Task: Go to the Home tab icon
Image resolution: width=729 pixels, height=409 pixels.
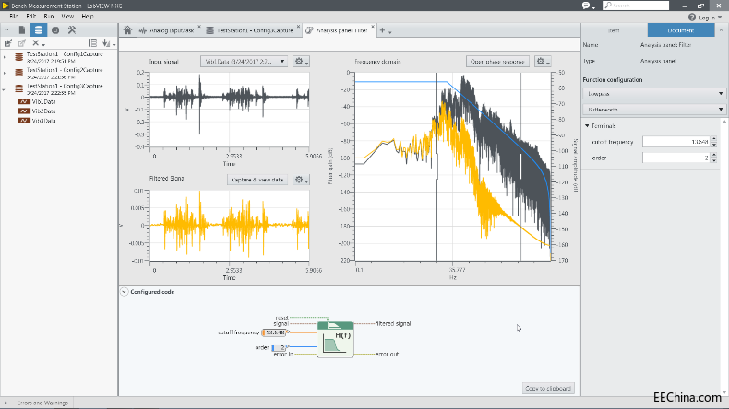Action: click(128, 30)
